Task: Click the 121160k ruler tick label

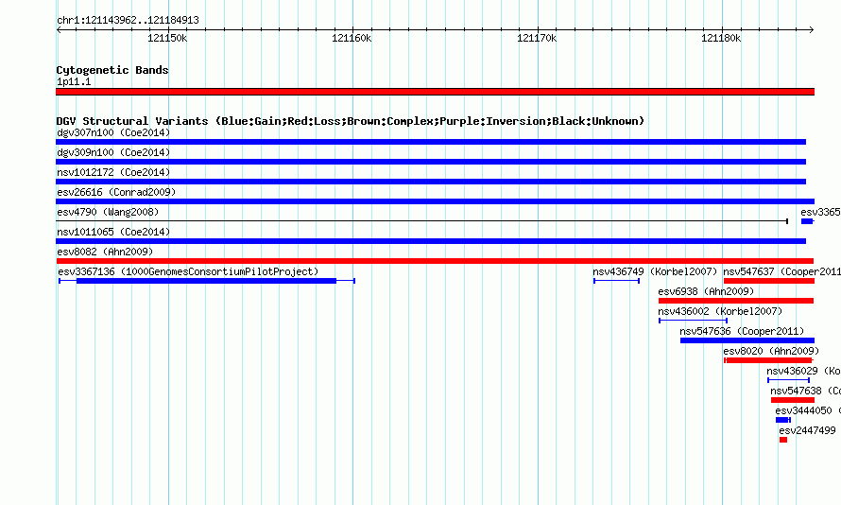Action: pyautogui.click(x=352, y=38)
